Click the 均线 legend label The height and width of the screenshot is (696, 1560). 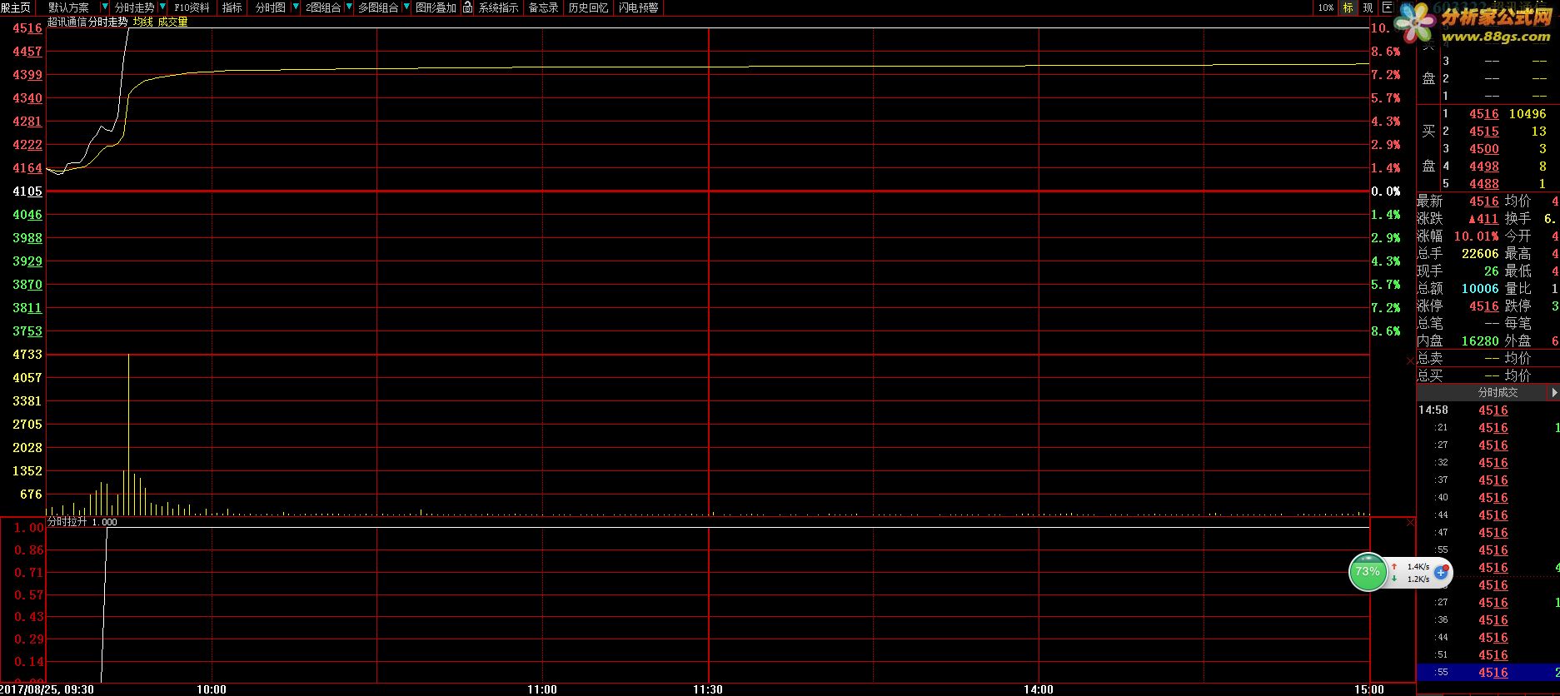tap(143, 22)
